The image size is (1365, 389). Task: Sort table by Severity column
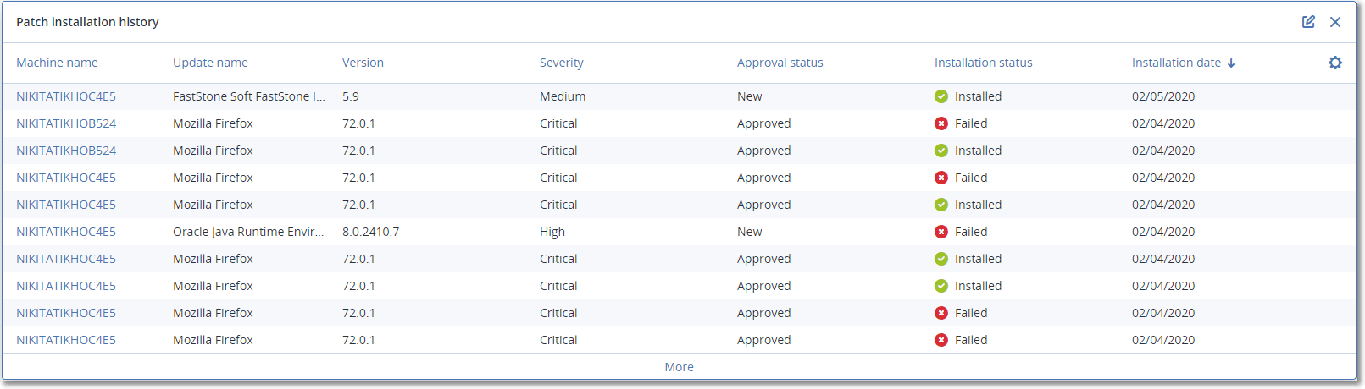[561, 63]
